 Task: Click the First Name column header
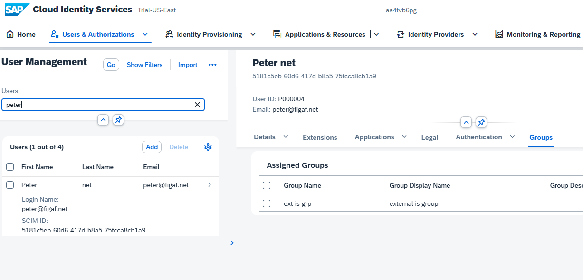point(37,167)
